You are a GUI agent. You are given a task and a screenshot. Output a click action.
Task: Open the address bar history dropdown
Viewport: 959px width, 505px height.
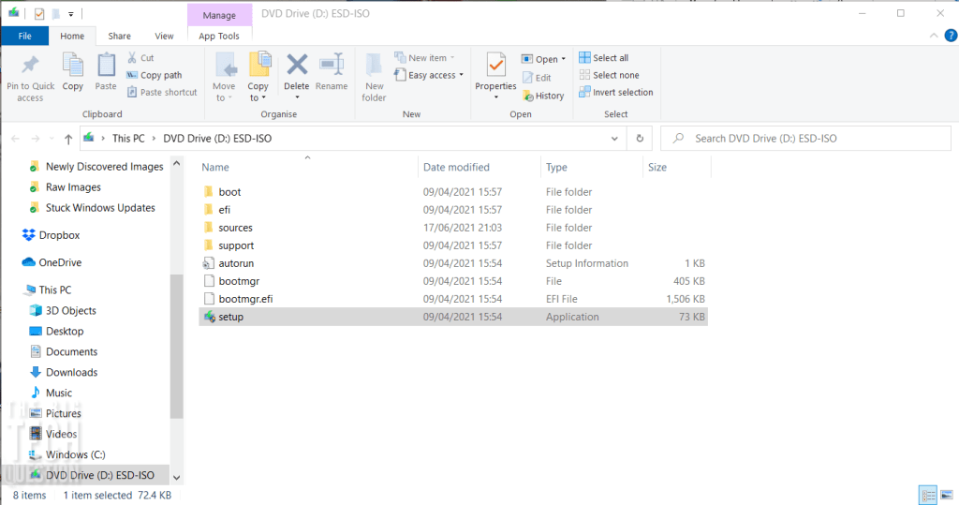pyautogui.click(x=614, y=139)
